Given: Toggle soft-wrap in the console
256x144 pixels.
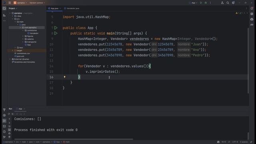Looking at the screenshot, I should point(9,126).
